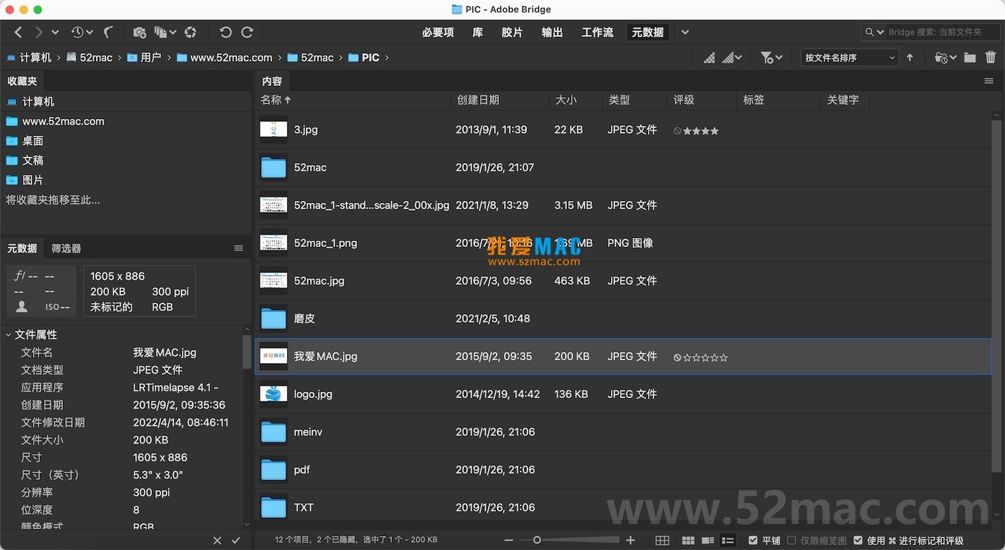Toggle ascending sort order arrow
1005x550 pixels.
(x=910, y=57)
